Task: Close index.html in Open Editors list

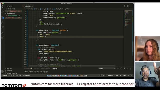Action: pos(7,11)
